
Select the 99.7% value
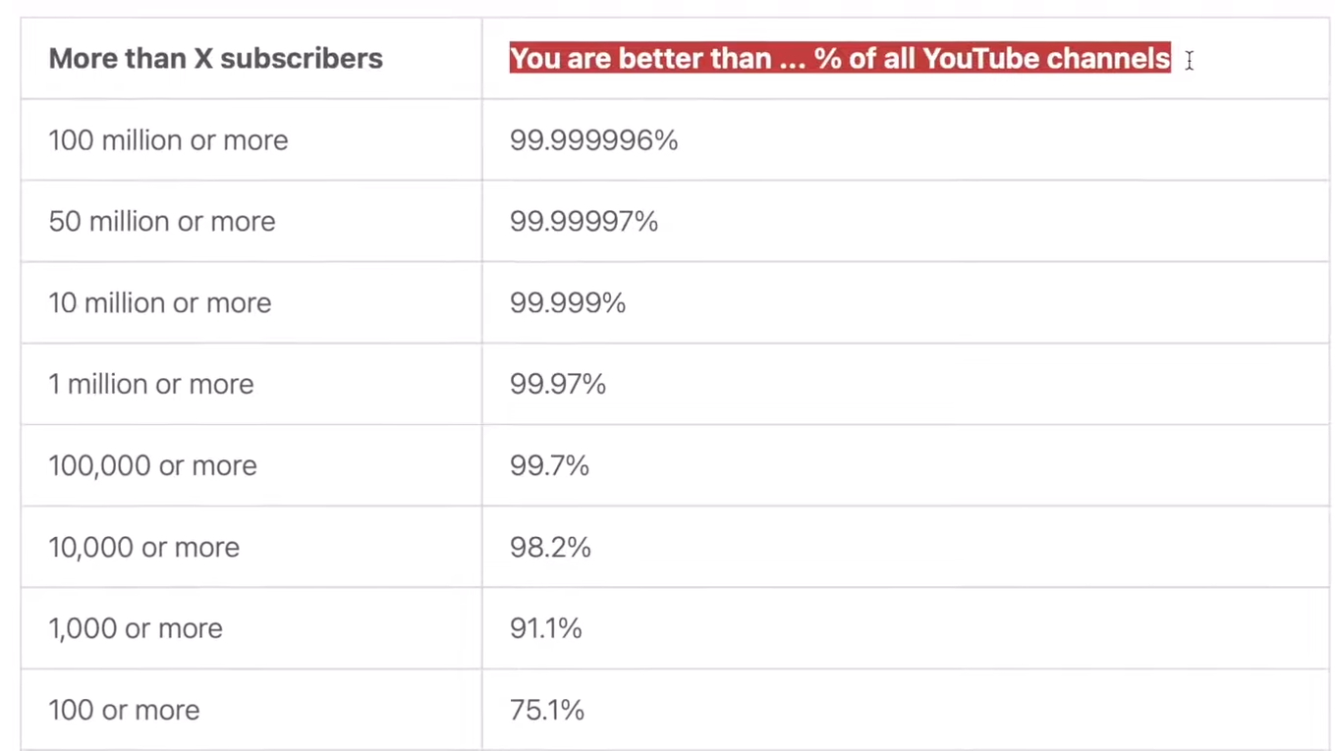[549, 465]
